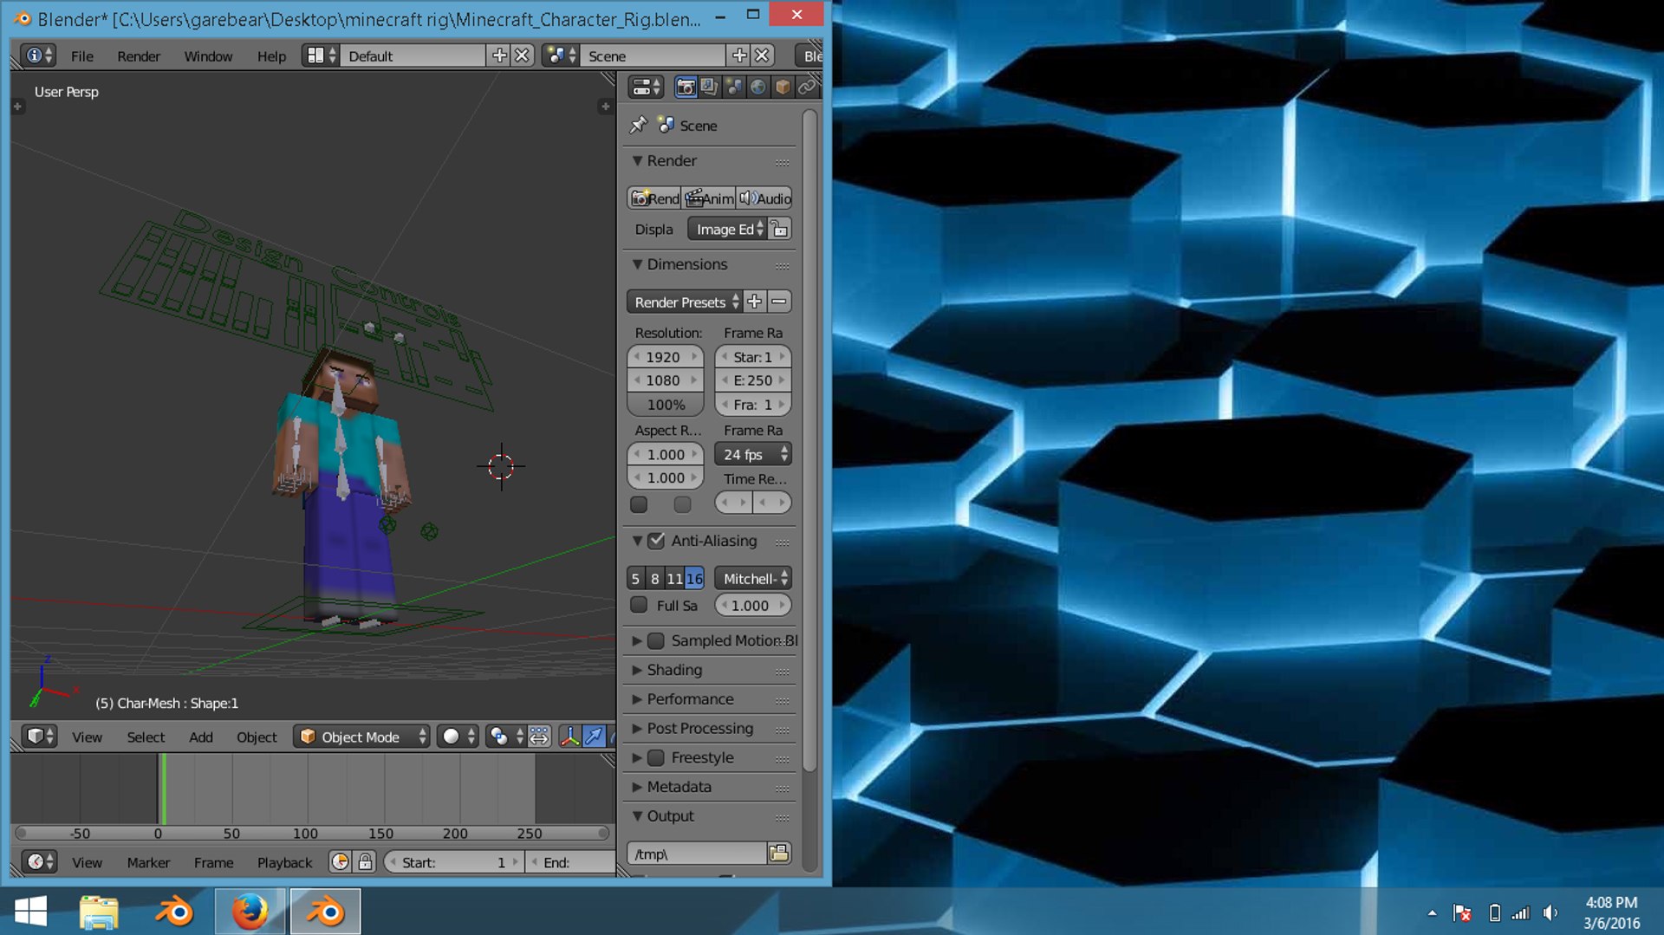This screenshot has height=935, width=1664.
Task: Toggle the pin icon next to Scene
Action: point(639,125)
